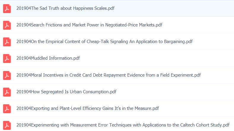Viewport: 234px width, 131px height.
Task: Open "The Sad Truth about Happiness Scales.pdf" file name
Action: coord(65,8)
